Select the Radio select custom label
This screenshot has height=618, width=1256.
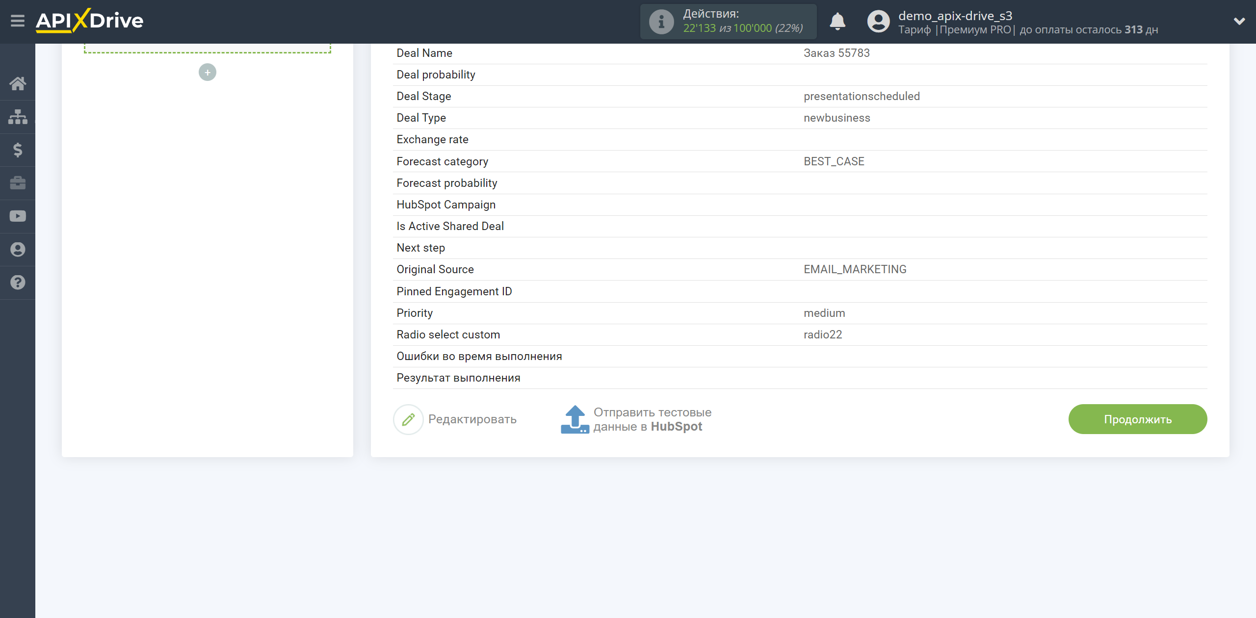(448, 335)
